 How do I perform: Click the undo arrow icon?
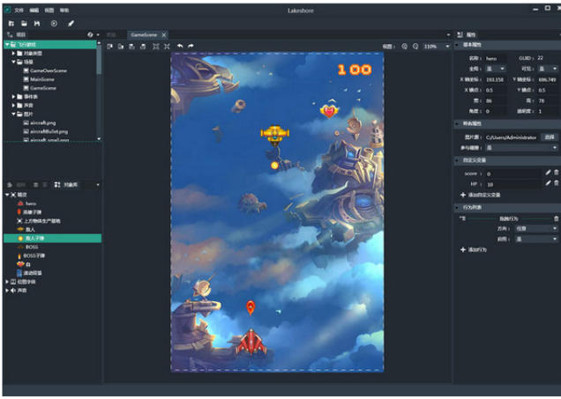point(180,47)
